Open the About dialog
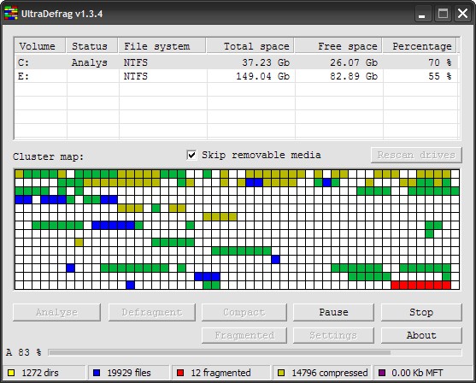The height and width of the screenshot is (383, 476). pos(421,335)
